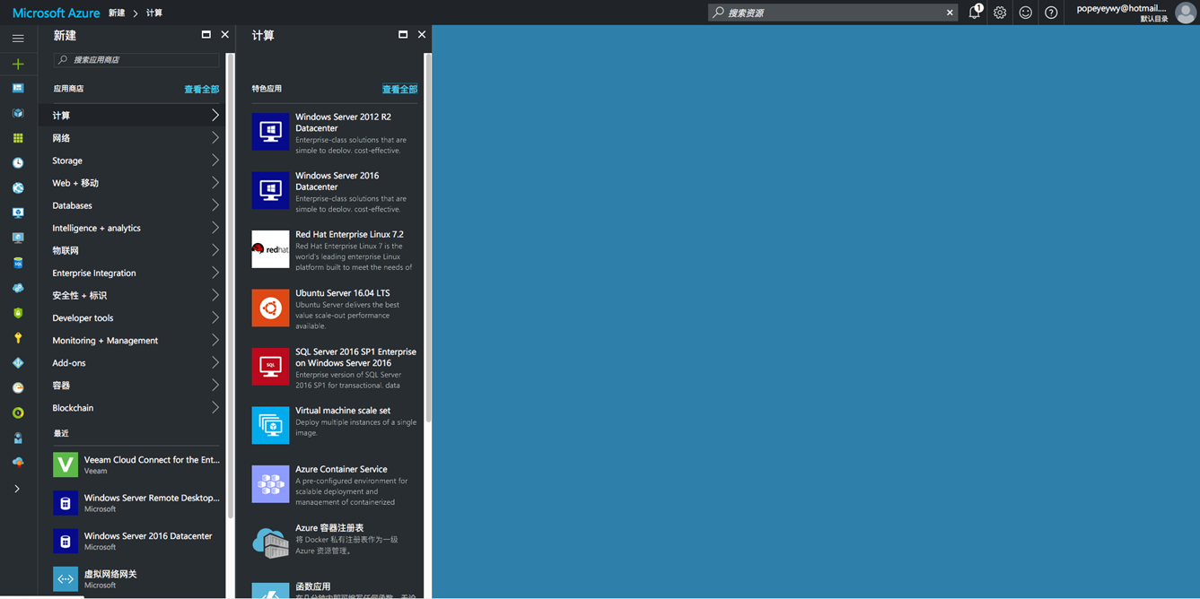Screen dimensions: 1200x599
Task: Select the Web + 移动 category
Action: tap(136, 183)
